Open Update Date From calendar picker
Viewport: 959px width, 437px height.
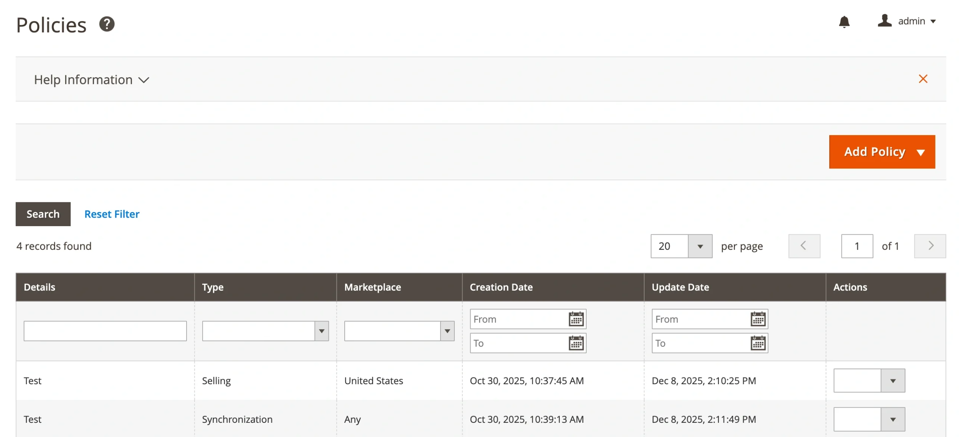point(757,319)
